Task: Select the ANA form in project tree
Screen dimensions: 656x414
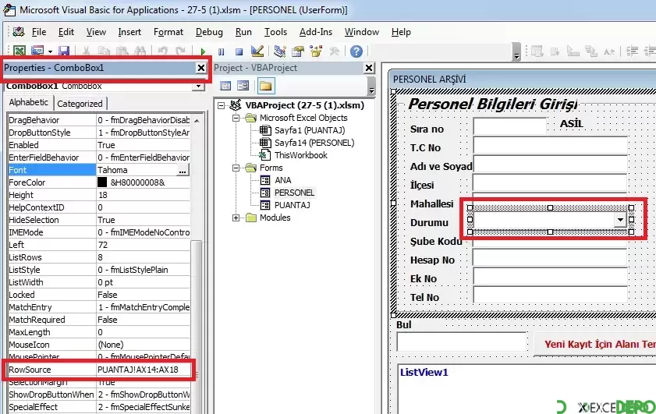Action: coord(283,180)
